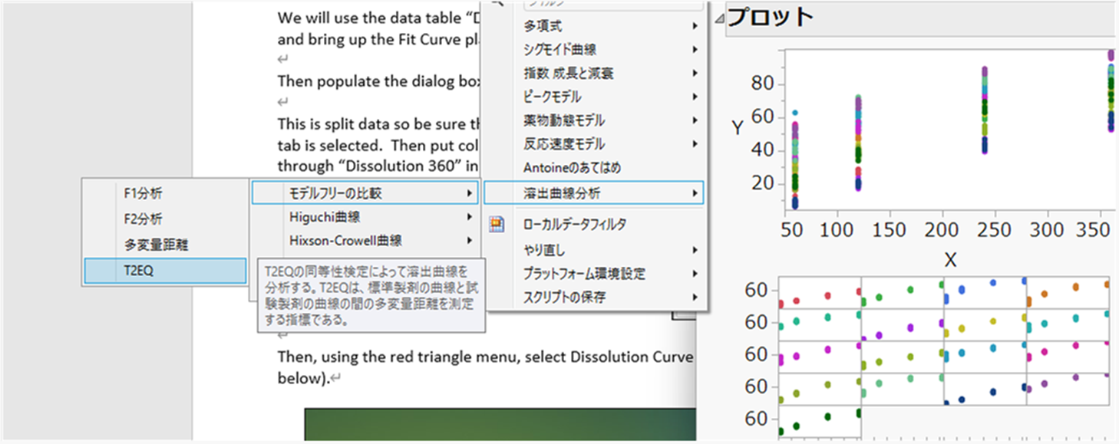This screenshot has width=1119, height=444.
Task: Click the モデルフリーの比較 submenu arrow
Action: click(469, 193)
